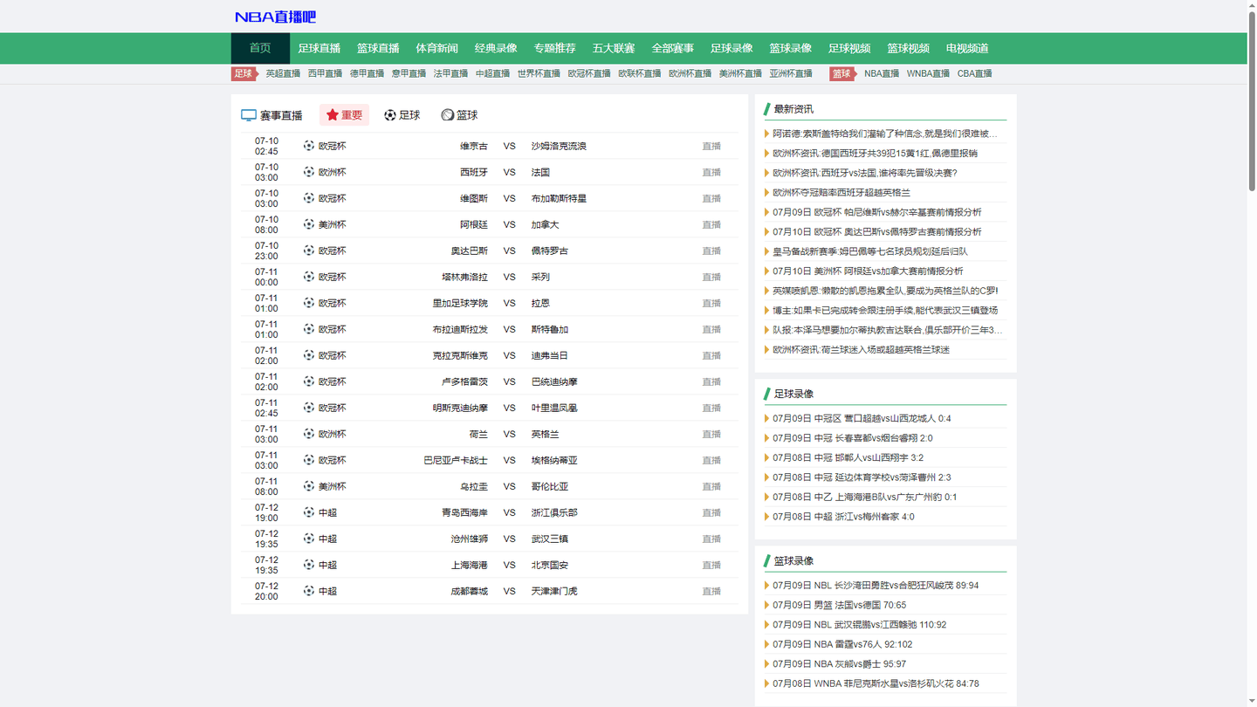Screen dimensions: 1257x707
Task: Open replay 中超 浙江vs梅州客家 4:0
Action: click(843, 517)
